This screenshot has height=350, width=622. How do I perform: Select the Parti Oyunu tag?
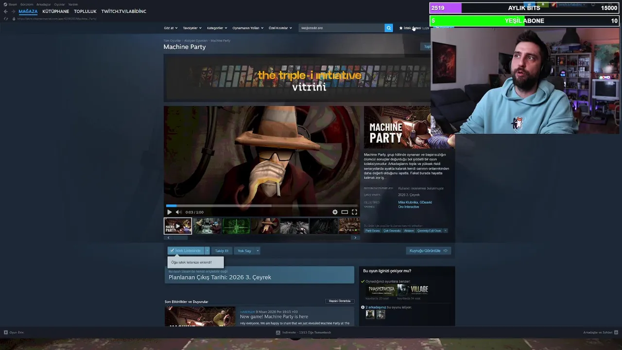373,230
